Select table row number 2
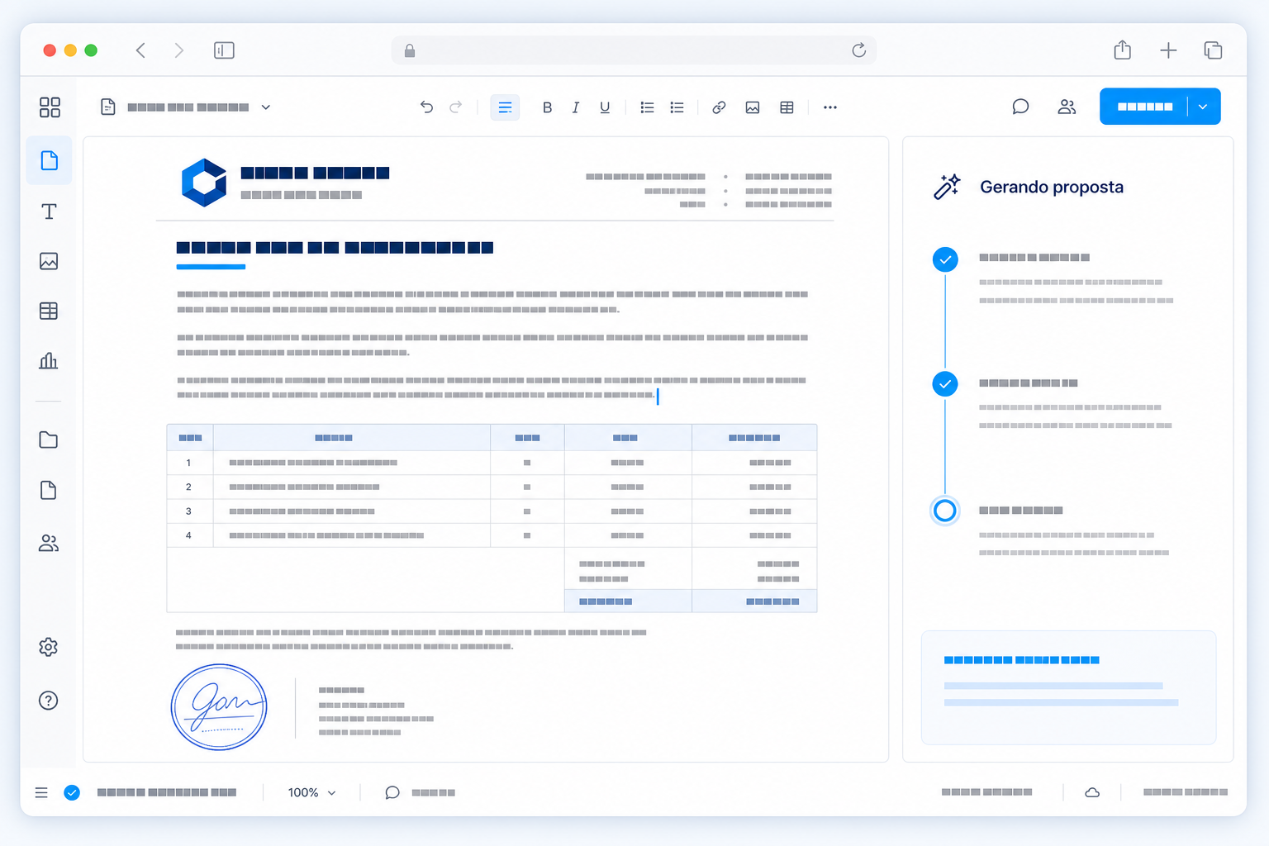The width and height of the screenshot is (1269, 846). point(492,487)
